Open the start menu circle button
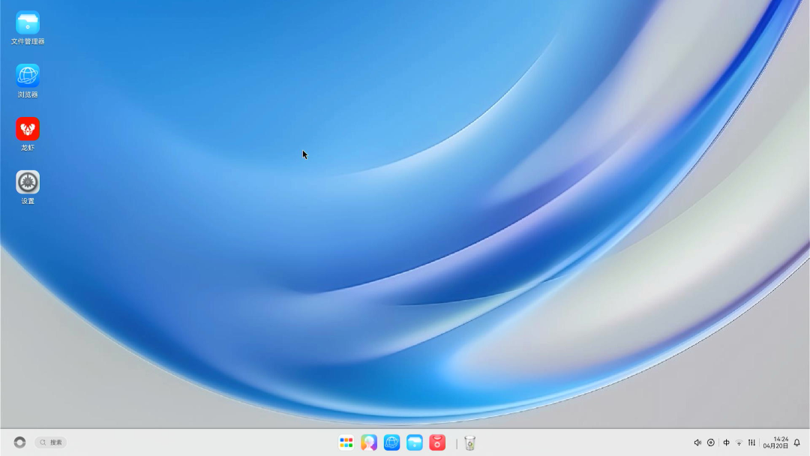Viewport: 810px width, 456px height. pos(19,442)
